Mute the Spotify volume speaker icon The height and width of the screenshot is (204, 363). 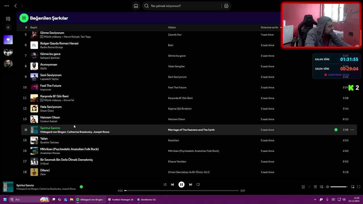328,187
